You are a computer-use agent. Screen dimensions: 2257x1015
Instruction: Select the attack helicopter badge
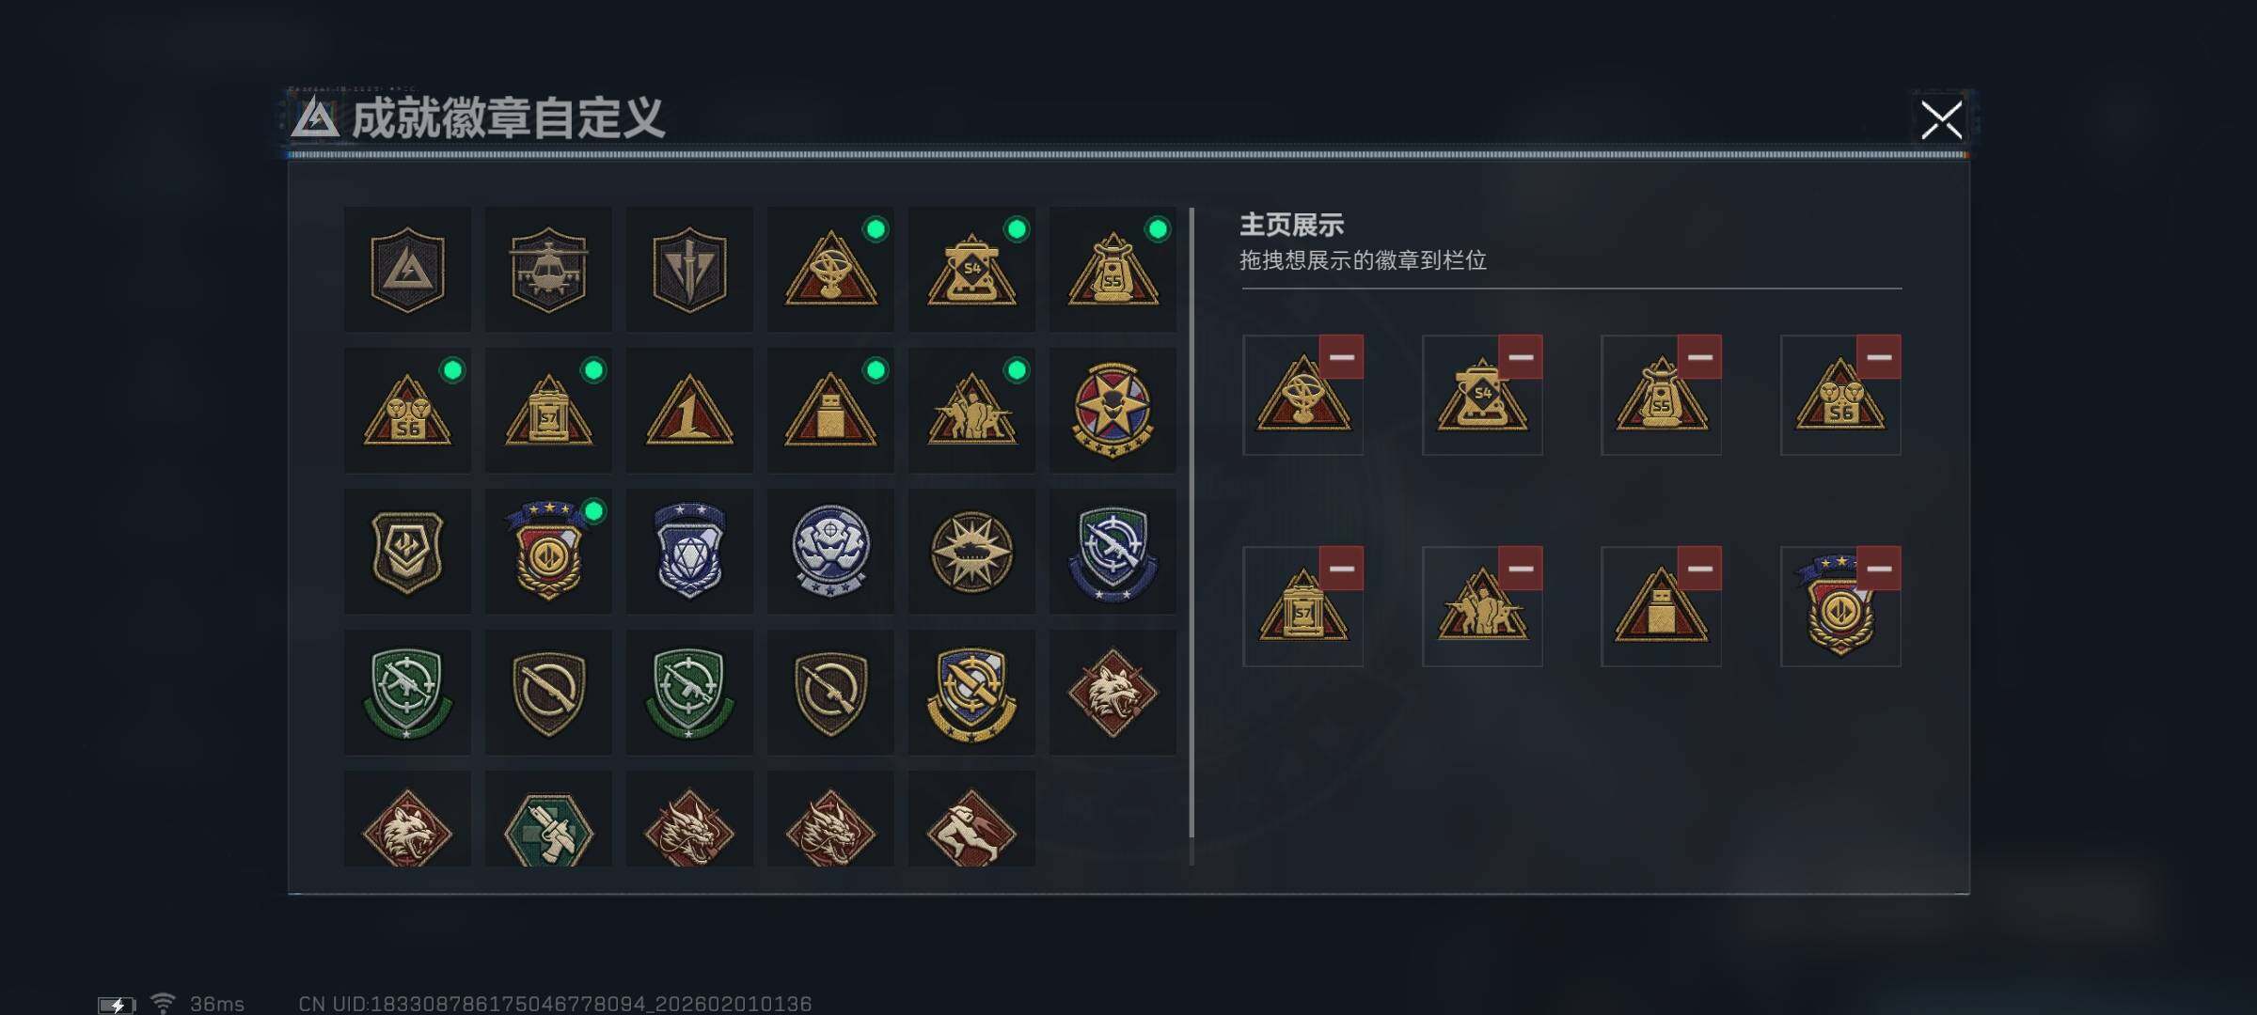[548, 270]
